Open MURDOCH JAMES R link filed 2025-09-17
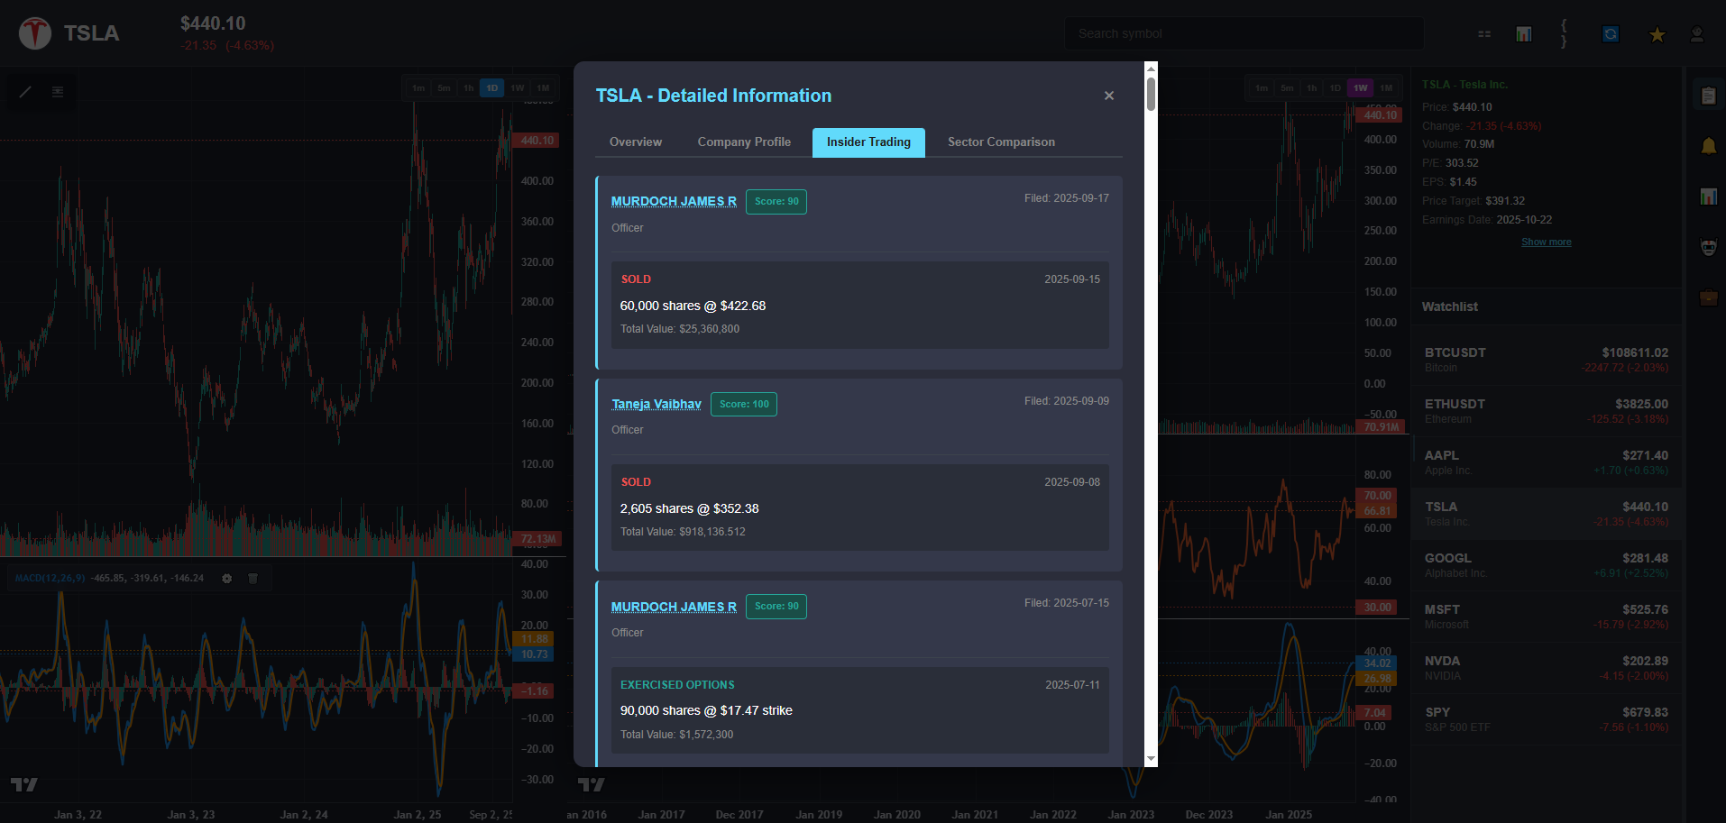Image resolution: width=1726 pixels, height=823 pixels. [x=674, y=201]
